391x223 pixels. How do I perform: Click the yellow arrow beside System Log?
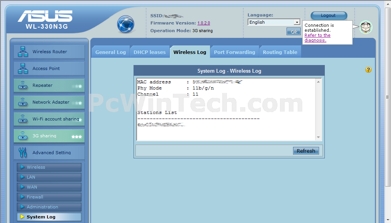(22, 216)
